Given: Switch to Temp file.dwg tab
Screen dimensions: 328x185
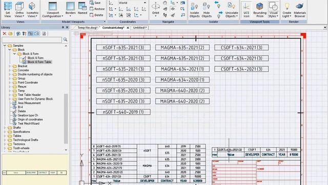Looking at the screenshot, I should pos(88,28).
